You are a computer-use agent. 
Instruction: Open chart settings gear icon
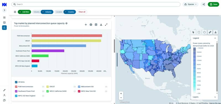(91, 25)
